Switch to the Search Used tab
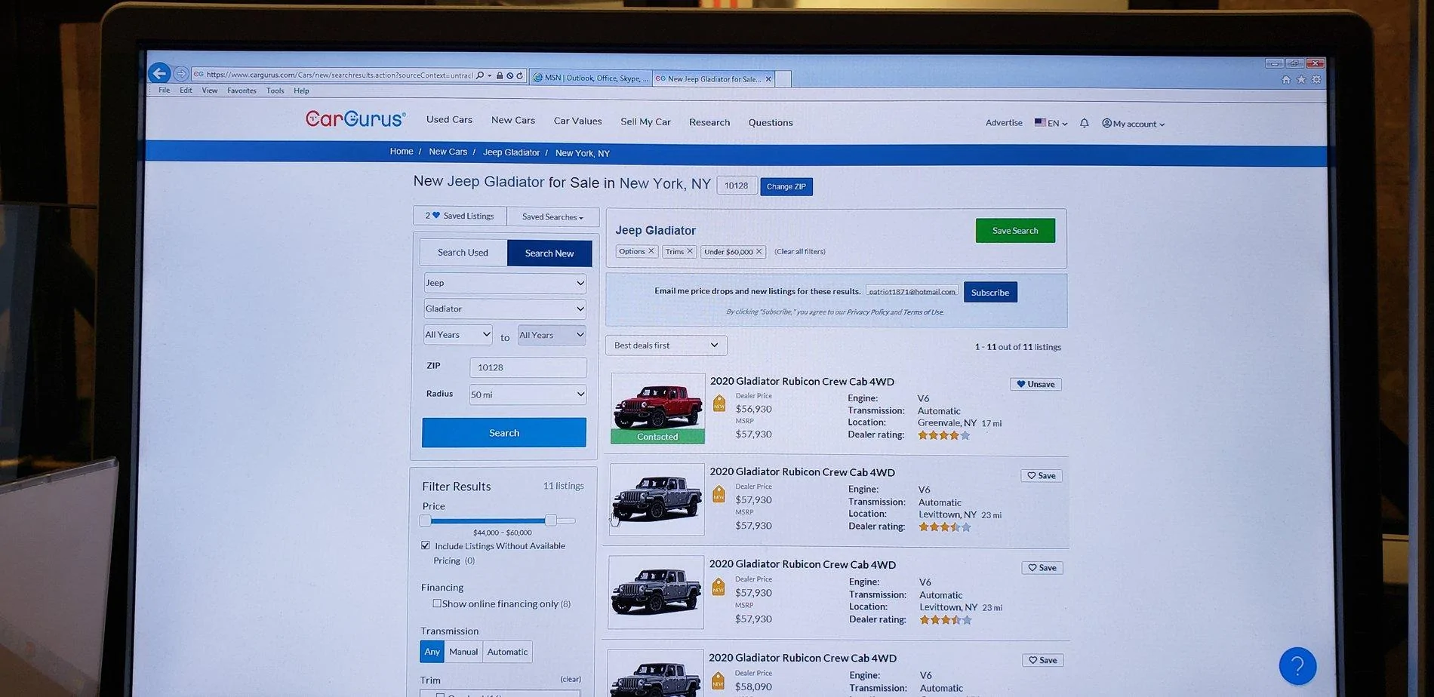The height and width of the screenshot is (697, 1434). pos(463,253)
